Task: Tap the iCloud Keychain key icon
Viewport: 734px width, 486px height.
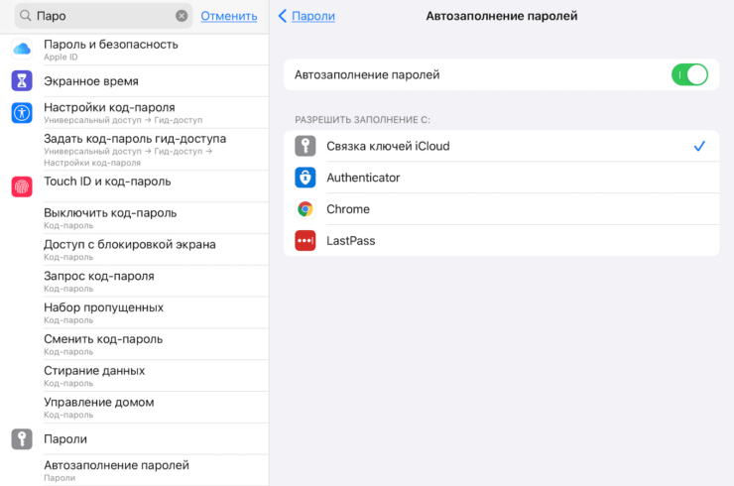Action: (x=306, y=146)
